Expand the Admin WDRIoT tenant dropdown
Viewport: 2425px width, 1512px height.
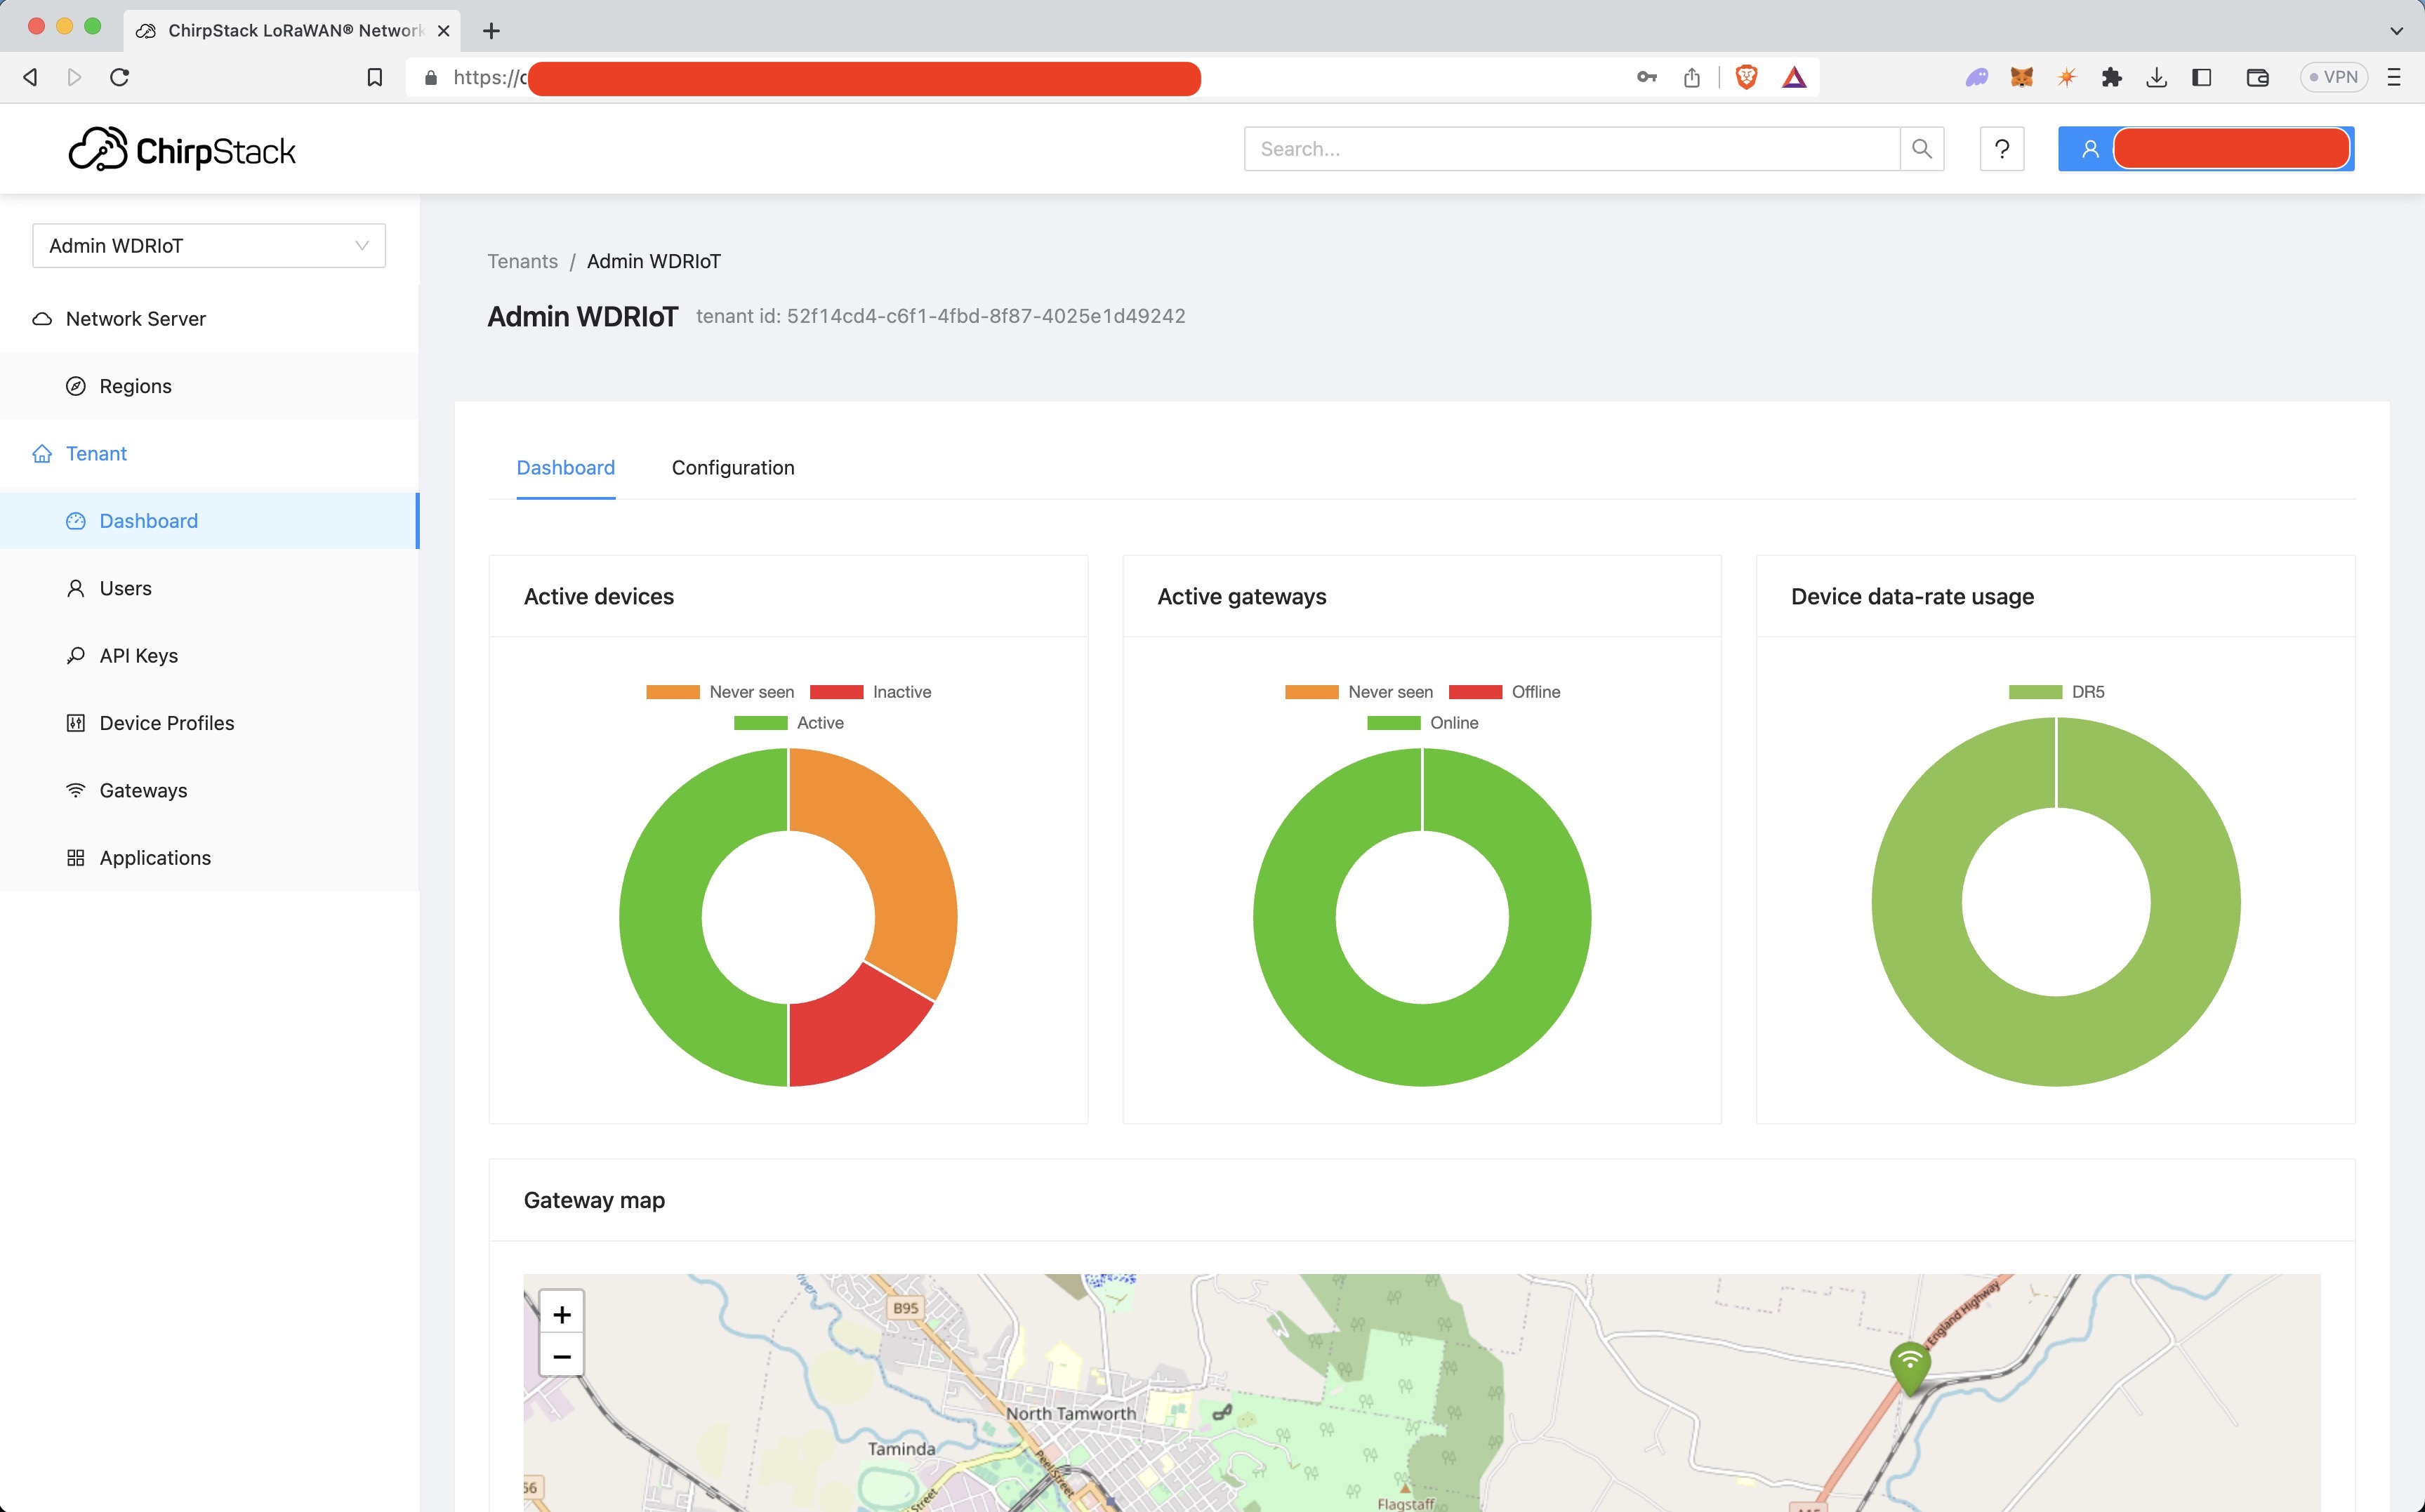click(209, 246)
